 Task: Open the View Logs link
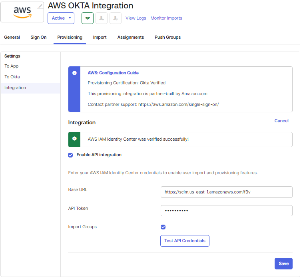136,18
